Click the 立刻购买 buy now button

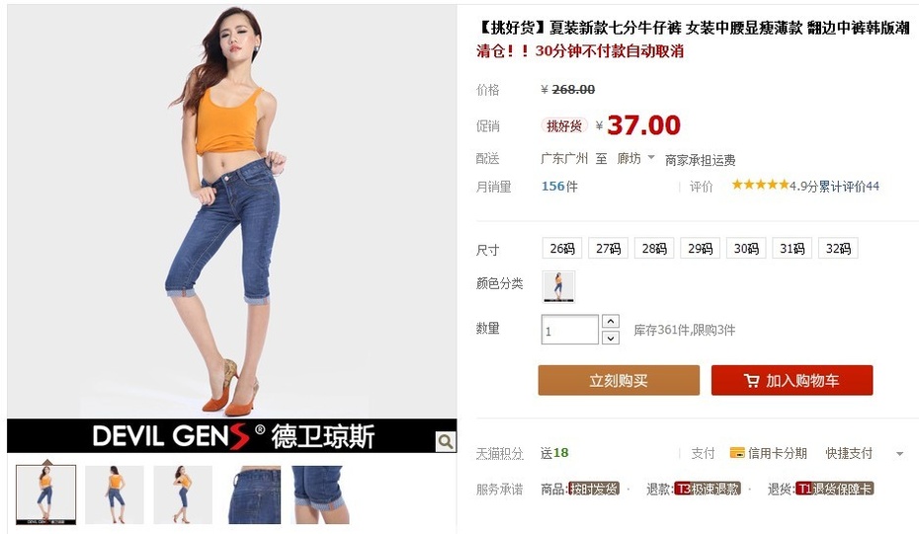[x=619, y=381]
